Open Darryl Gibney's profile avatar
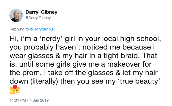172x106 pixels. (16, 15)
